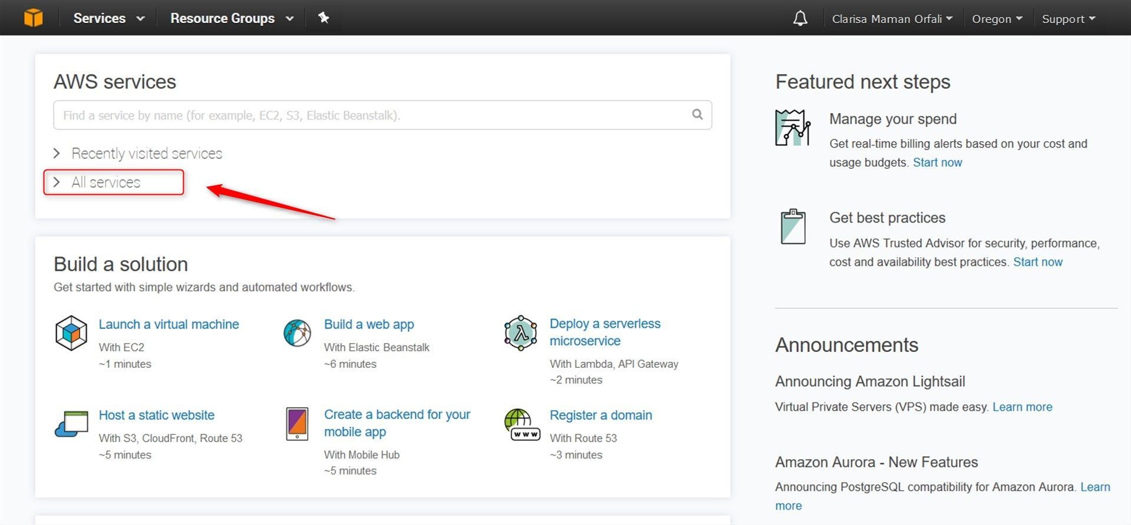Click the 'With S3, CloudFront, Route 53' text
This screenshot has width=1131, height=525.
pos(170,438)
